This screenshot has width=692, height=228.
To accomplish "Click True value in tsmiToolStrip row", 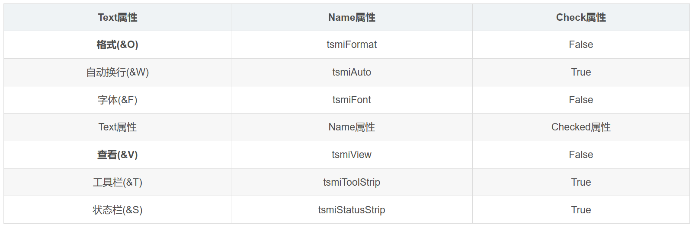I will click(x=581, y=182).
